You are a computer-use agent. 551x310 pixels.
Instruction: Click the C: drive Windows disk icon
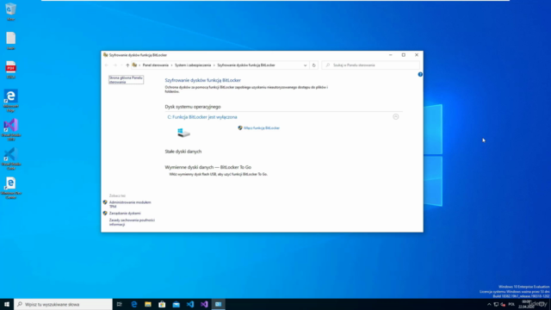183,133
